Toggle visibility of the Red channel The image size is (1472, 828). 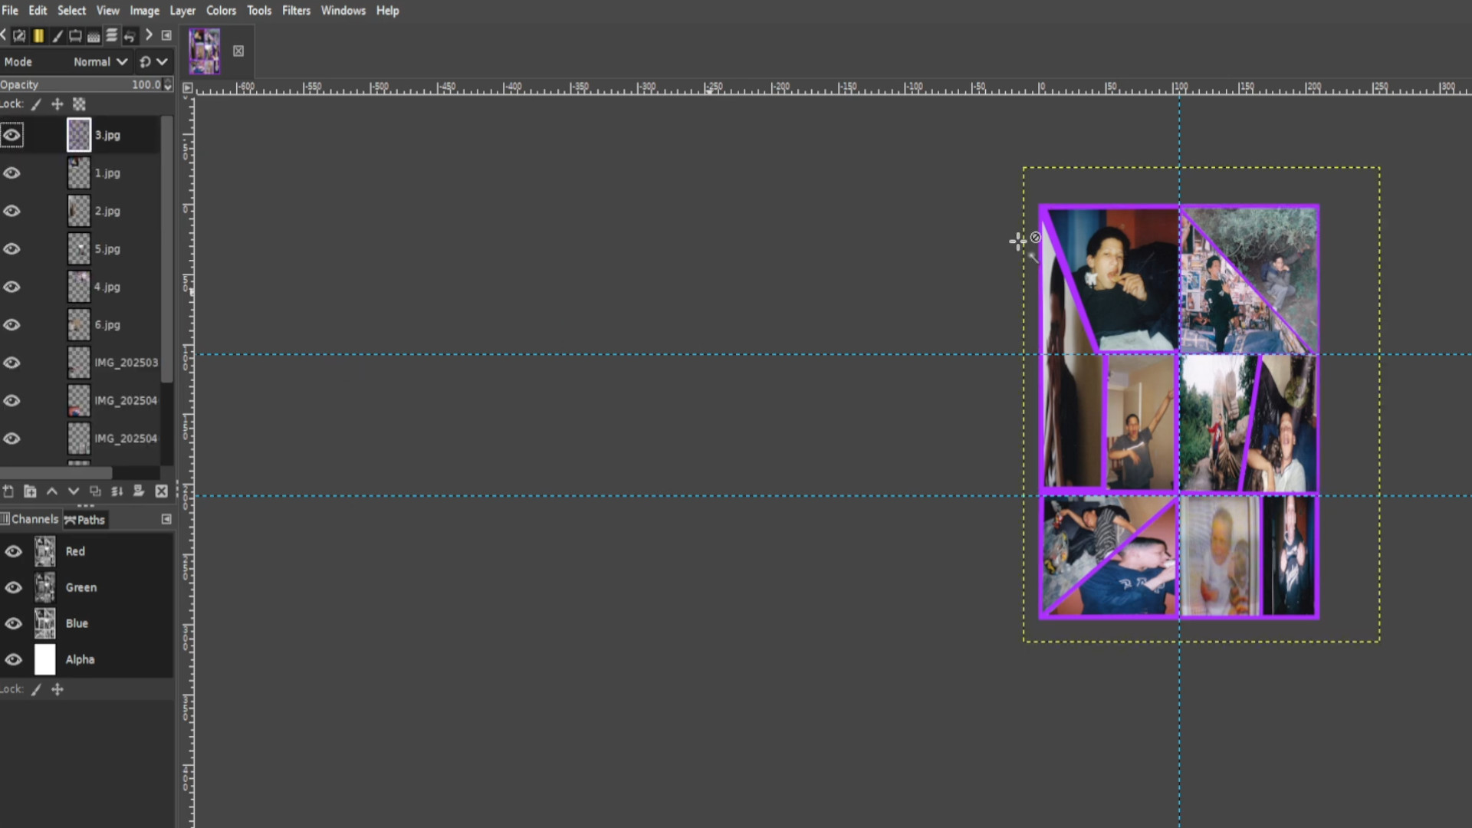coord(13,552)
